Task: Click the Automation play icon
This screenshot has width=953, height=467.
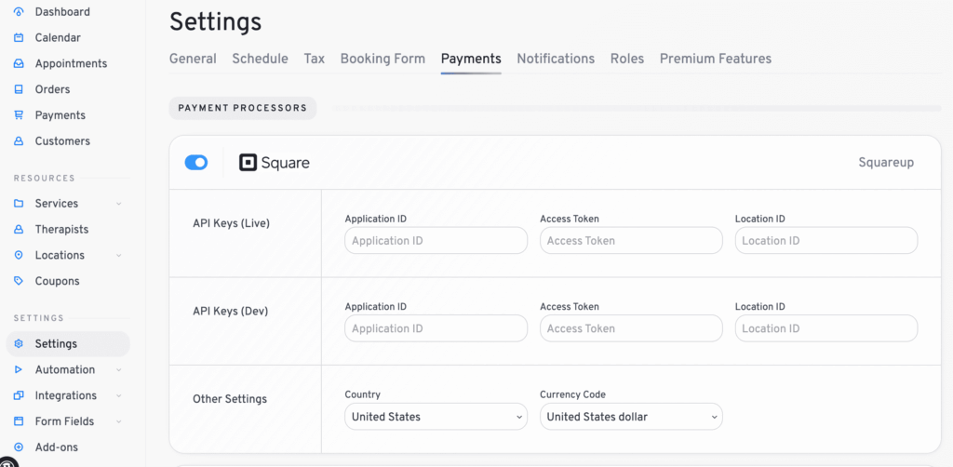Action: (19, 369)
